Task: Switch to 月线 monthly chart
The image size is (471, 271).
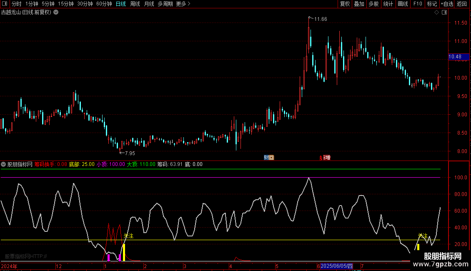Action: [x=149, y=4]
